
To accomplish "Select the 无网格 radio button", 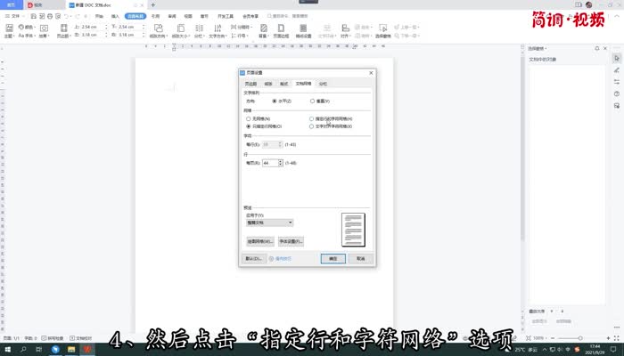I will [x=249, y=118].
